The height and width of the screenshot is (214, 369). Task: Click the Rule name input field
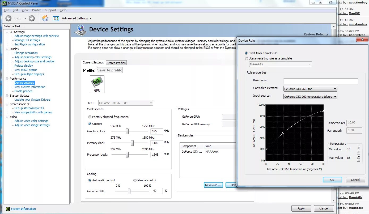pyautogui.click(x=321, y=81)
